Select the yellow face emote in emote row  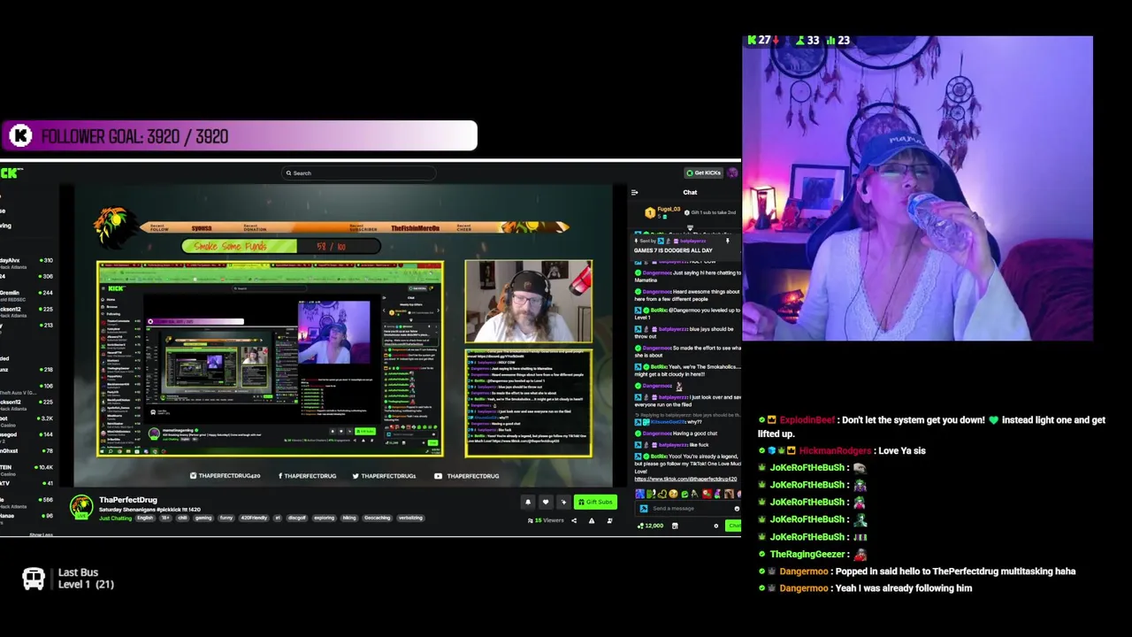[673, 494]
